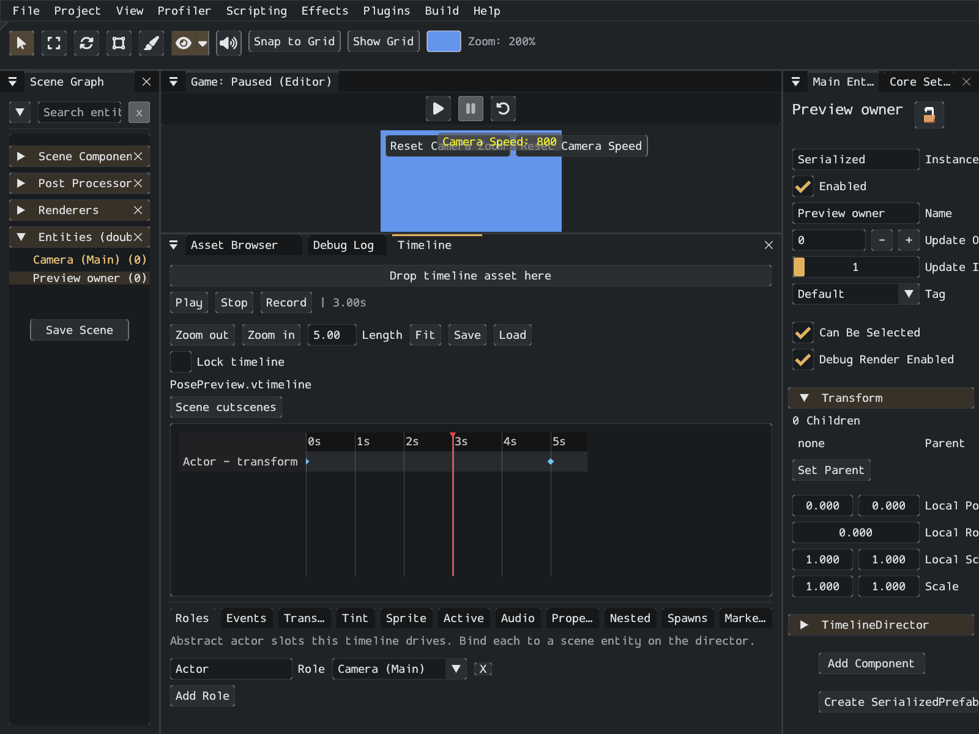Toggle Snap to Grid
Viewport: 979px width, 734px height.
click(294, 42)
